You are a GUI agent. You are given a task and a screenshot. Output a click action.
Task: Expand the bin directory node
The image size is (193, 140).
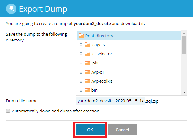point(81,90)
